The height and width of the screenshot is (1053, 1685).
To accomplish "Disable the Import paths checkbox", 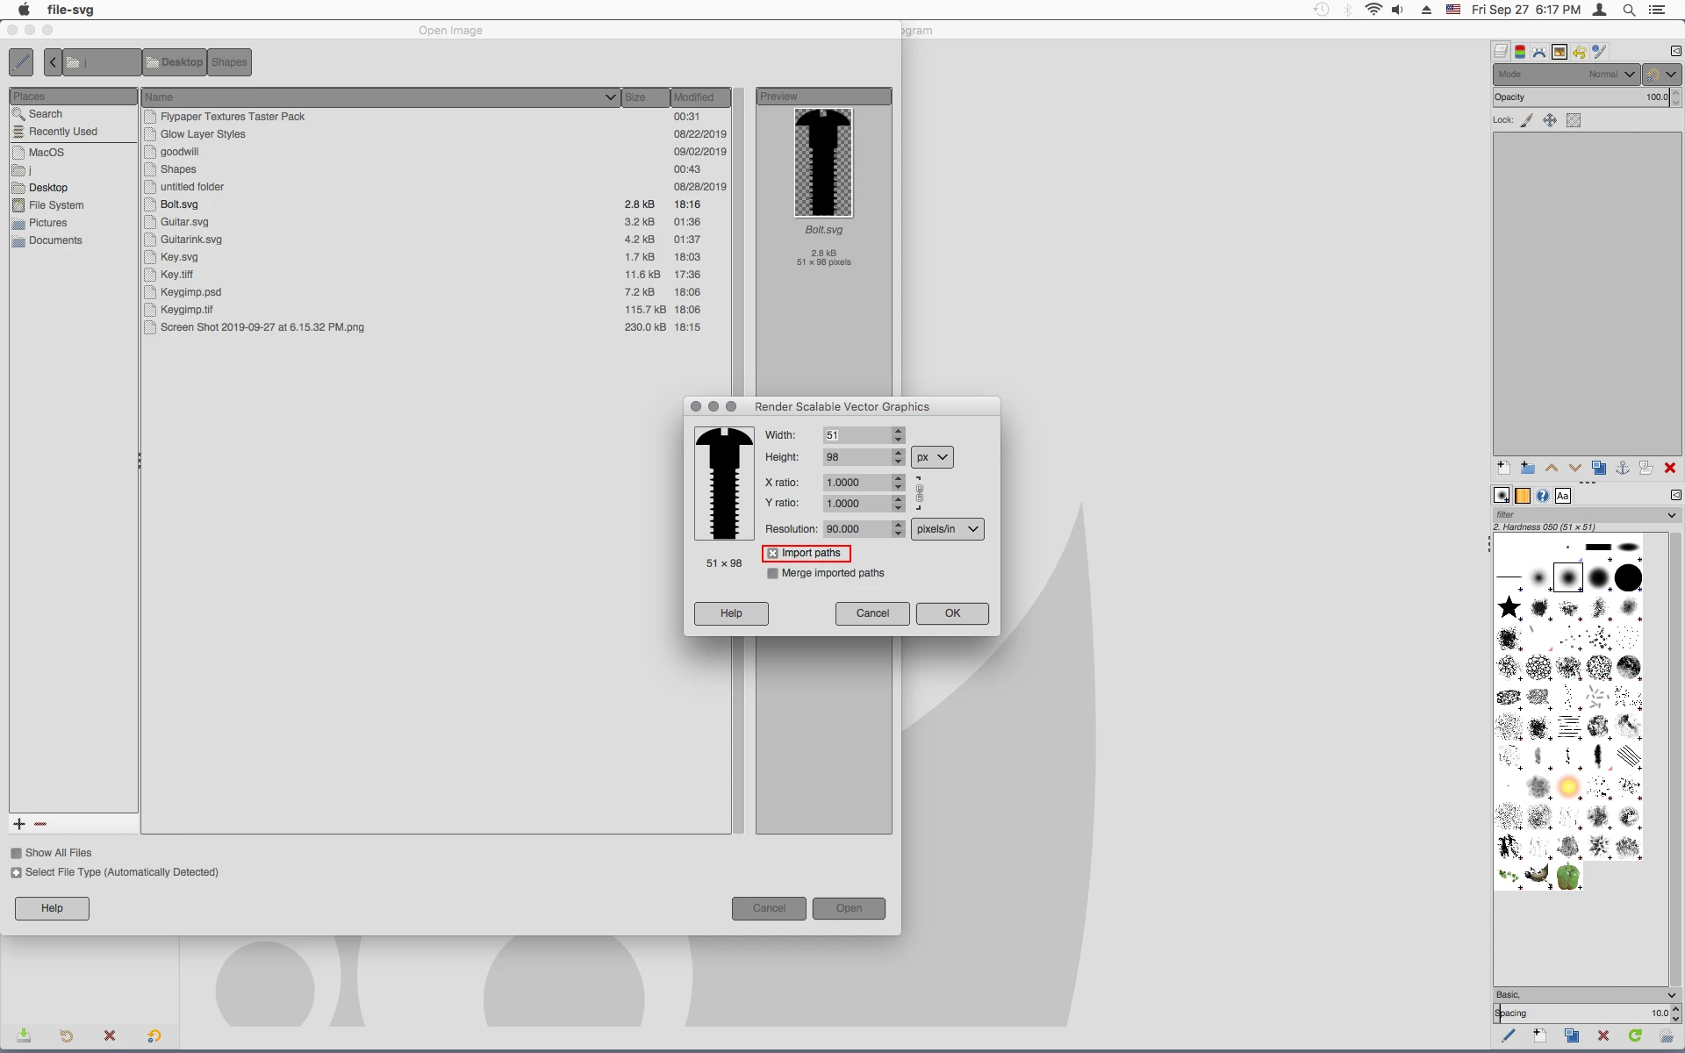I will tap(772, 553).
